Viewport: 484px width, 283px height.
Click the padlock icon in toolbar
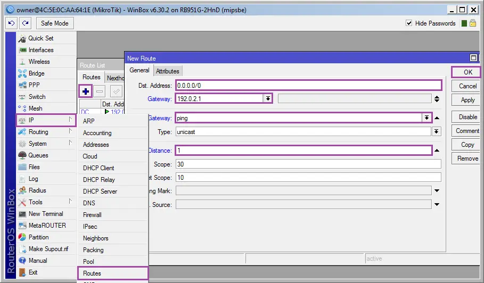[473, 23]
